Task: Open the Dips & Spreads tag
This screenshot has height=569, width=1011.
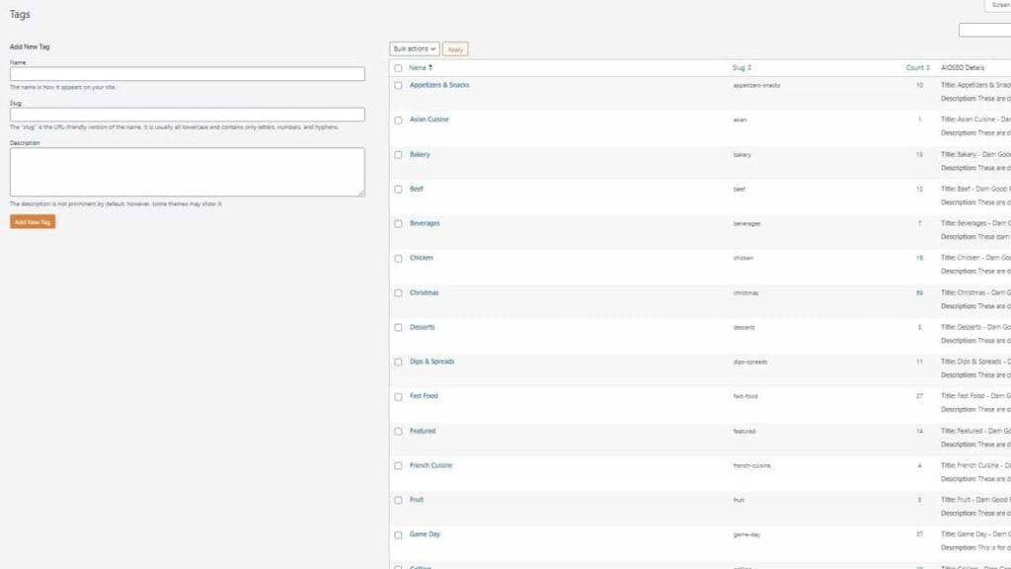Action: tap(431, 362)
